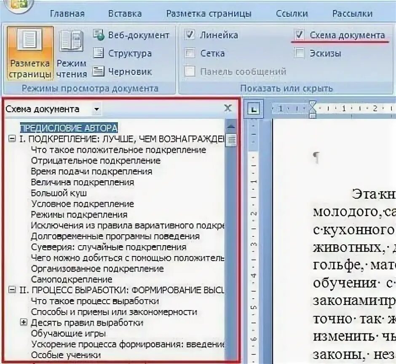Go to Чего можно добиться с помощью heading
Viewport: 396px width, 364px height.
point(128,258)
